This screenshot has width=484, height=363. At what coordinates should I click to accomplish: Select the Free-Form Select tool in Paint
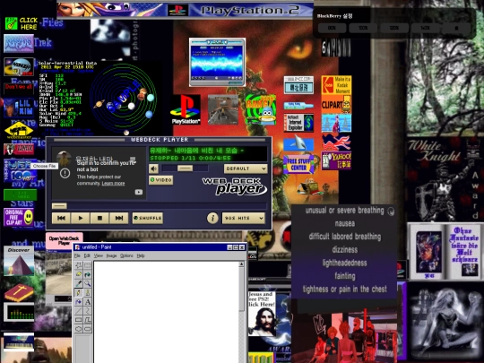pos(78,265)
